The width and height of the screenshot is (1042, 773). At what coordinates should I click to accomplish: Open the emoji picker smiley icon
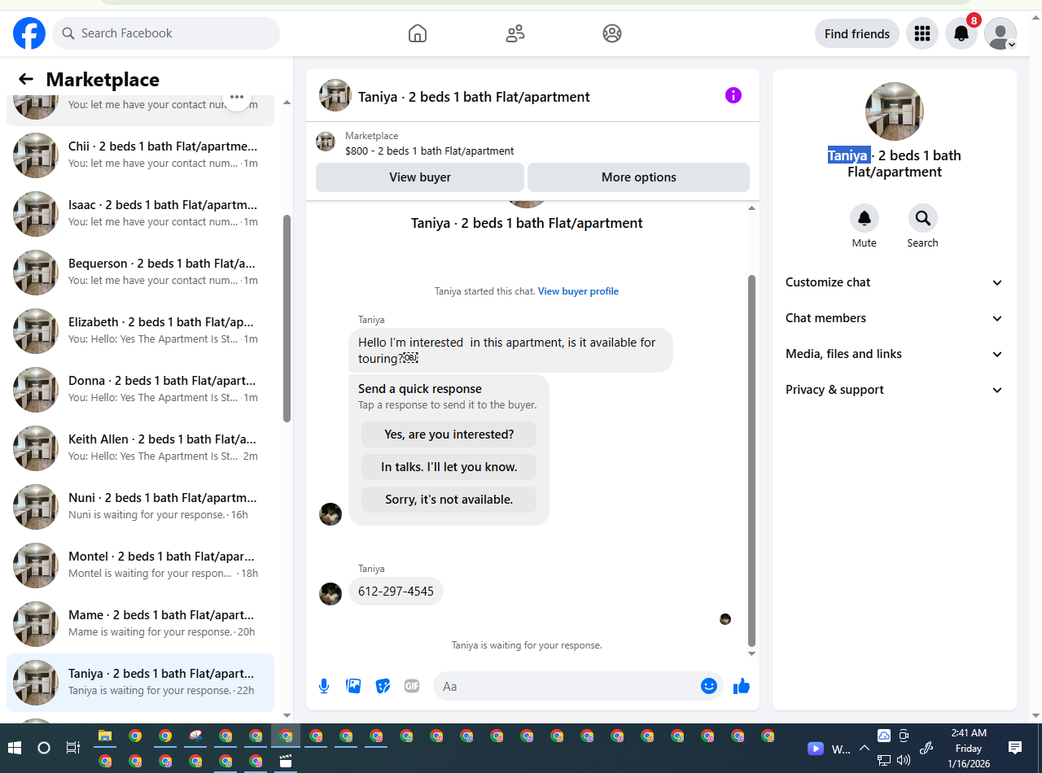click(x=709, y=686)
